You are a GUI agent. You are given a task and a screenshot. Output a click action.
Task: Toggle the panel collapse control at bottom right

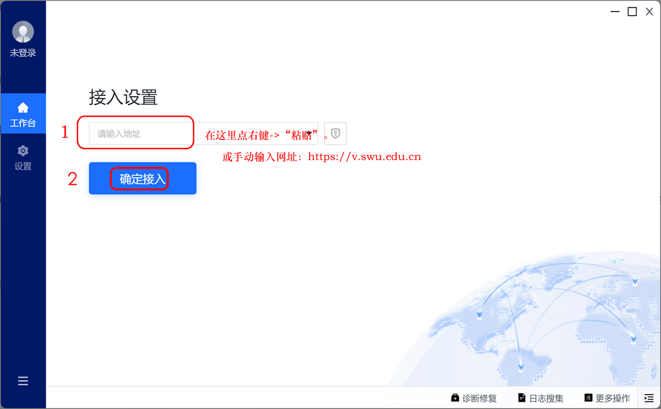click(649, 397)
